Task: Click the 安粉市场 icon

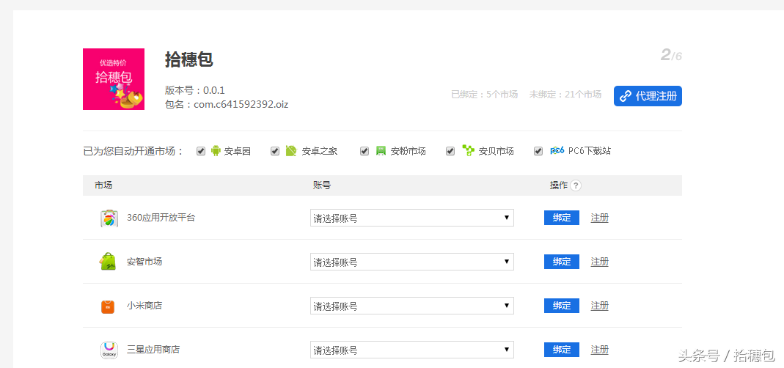Action: (x=381, y=150)
